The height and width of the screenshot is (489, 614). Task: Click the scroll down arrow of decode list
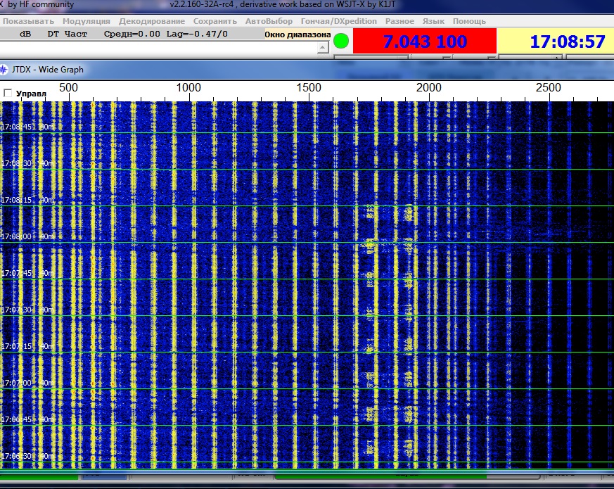(323, 48)
